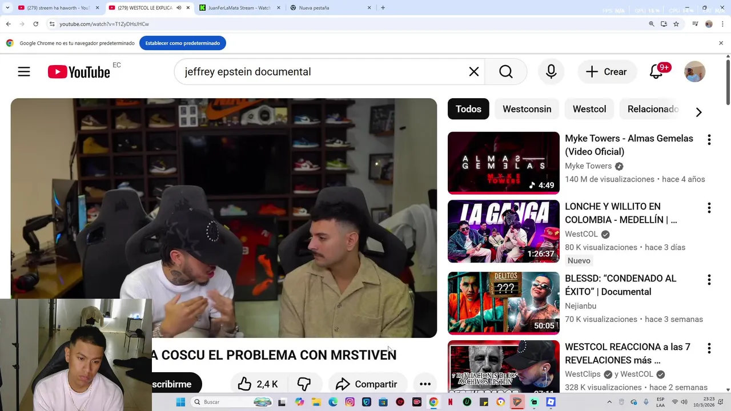Bookmark this page with the star
This screenshot has height=411, width=731.
tap(676, 24)
